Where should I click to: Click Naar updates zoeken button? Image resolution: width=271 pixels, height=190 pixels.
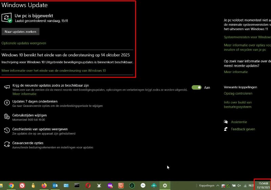coord(20,32)
